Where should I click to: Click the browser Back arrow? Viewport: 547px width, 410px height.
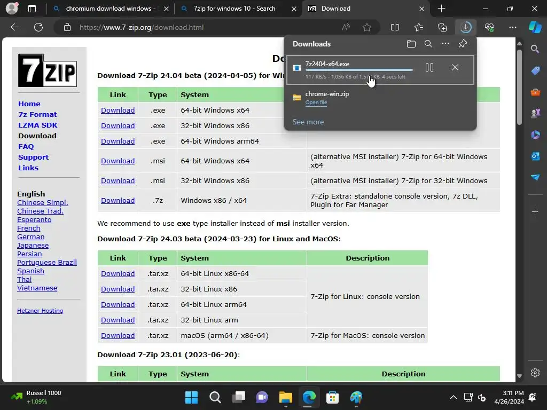point(14,27)
